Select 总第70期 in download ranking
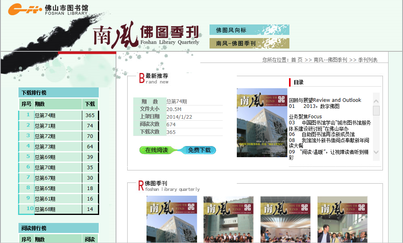This screenshot has height=243, width=403. [x=45, y=168]
